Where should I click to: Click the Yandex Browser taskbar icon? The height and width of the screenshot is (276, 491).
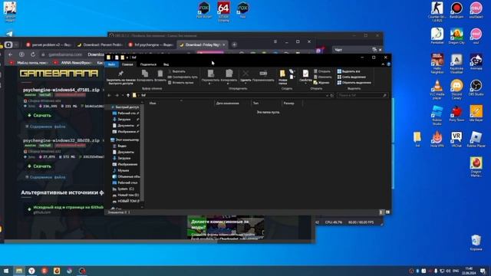point(31,271)
